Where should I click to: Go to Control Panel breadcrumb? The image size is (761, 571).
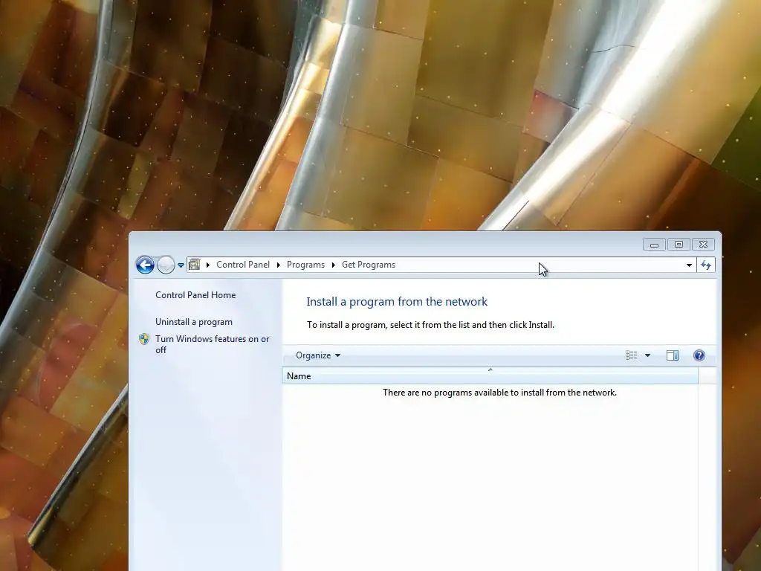pos(243,265)
